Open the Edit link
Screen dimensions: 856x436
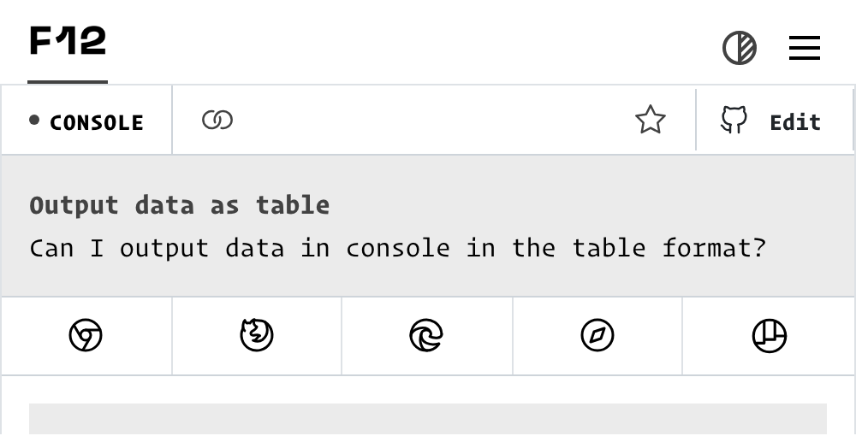coord(795,122)
